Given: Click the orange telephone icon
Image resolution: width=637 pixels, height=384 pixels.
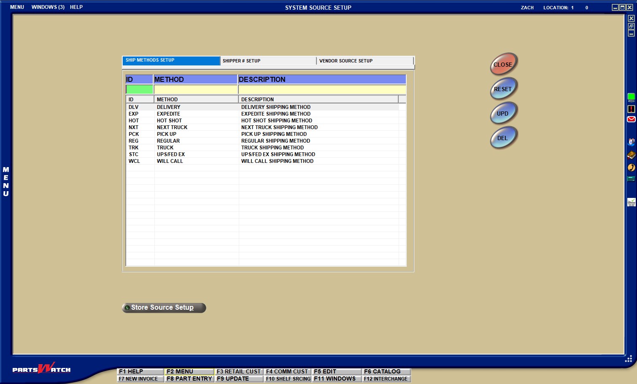Looking at the screenshot, I should [631, 168].
